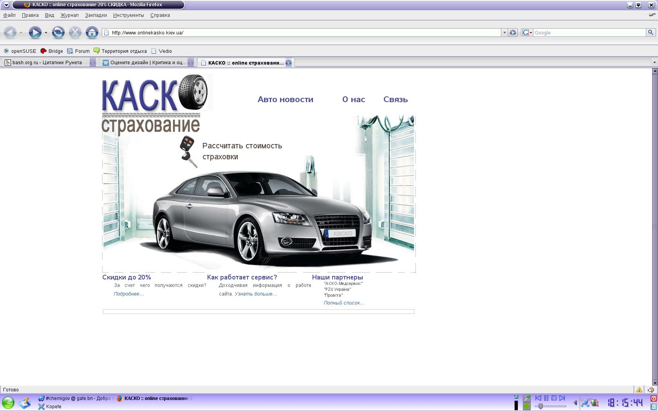Screen dimensions: 658x411
Task: Click the Kopete network tray icon
Action: pos(585,403)
